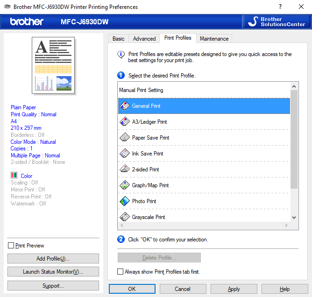This screenshot has width=312, height=297.
Task: Click the A4 paper size text
Action: click(14, 121)
